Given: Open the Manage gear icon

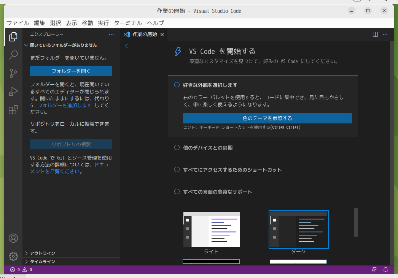Looking at the screenshot, I should [13, 256].
